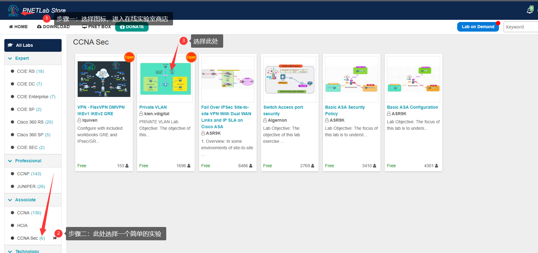The image size is (538, 253).
Task: Go to HOME menu item
Action: [18, 27]
